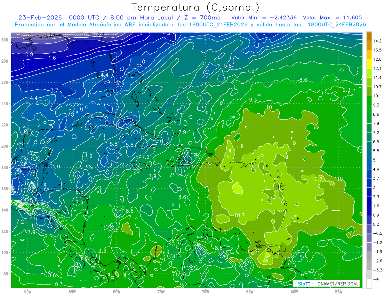
Task: Click the 2.3 color scale label
Action: tap(376, 197)
